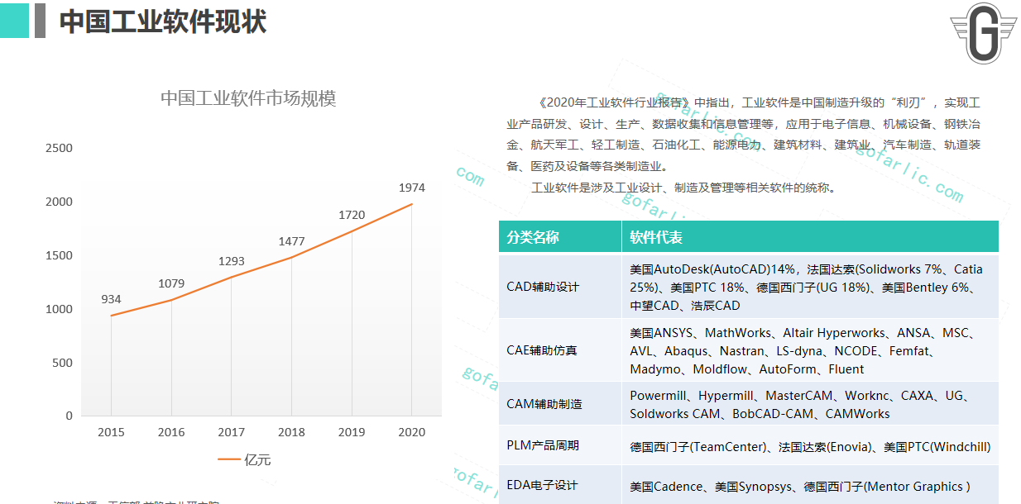Click the 2000 y-axis value
The width and height of the screenshot is (1021, 504).
[x=59, y=202]
